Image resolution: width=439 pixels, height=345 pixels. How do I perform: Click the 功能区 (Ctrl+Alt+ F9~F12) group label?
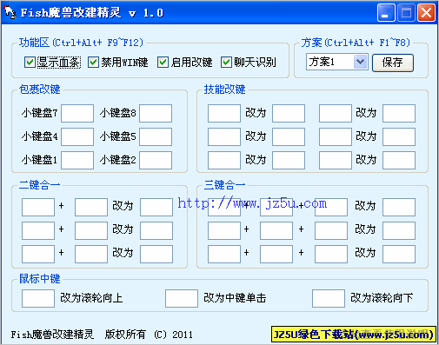click(x=81, y=43)
